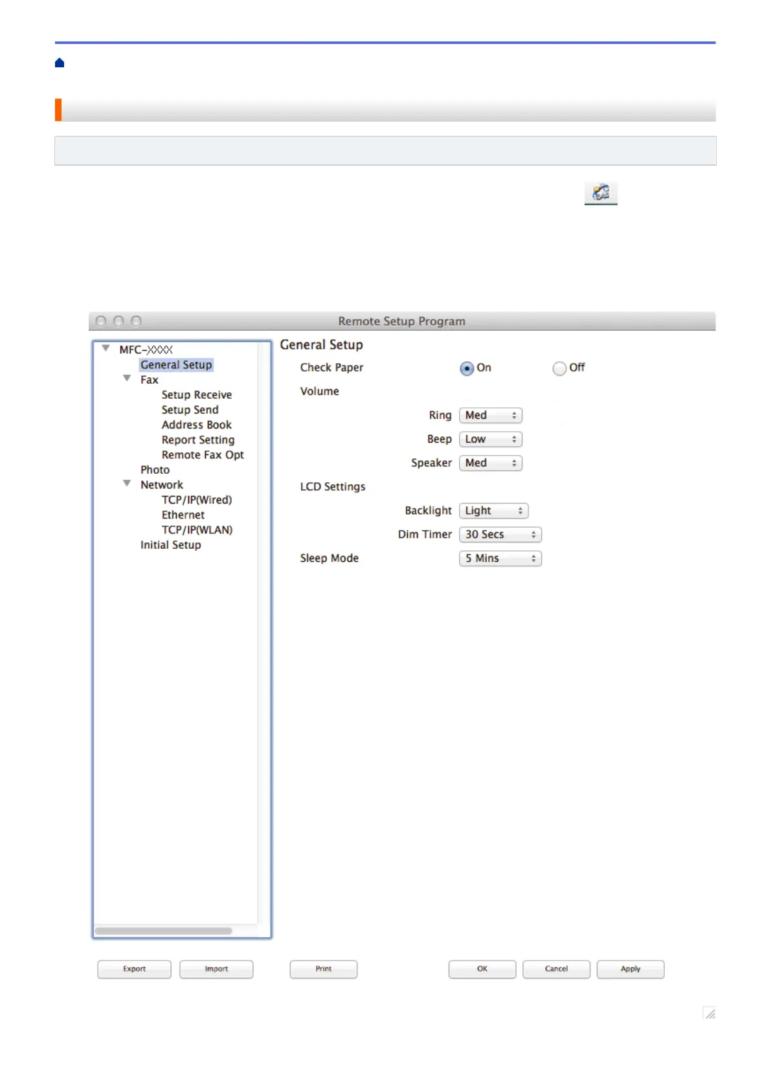Image resolution: width=771 pixels, height=1090 pixels.
Task: Select Initial Setup in the tree
Action: pos(171,545)
